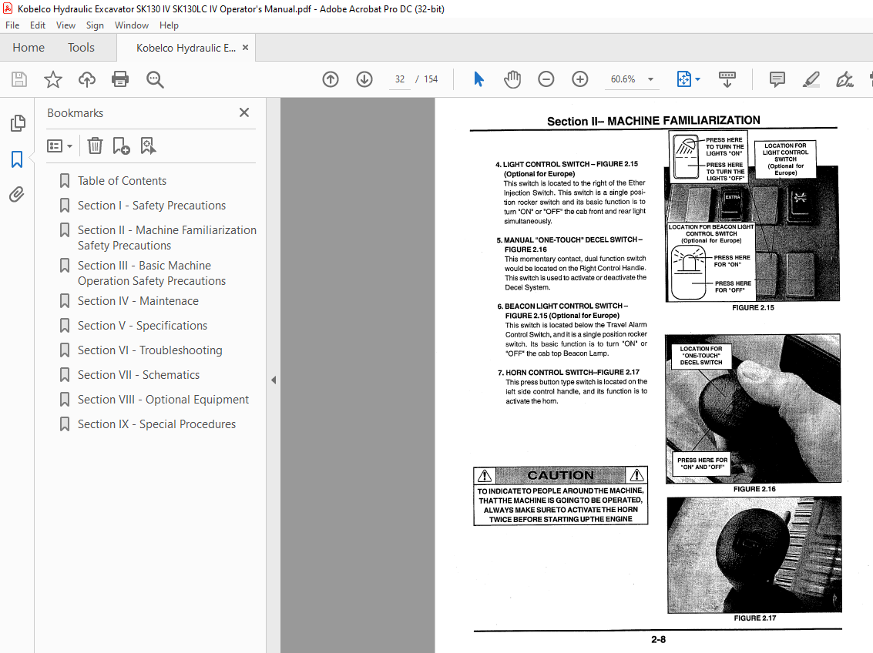This screenshot has width=873, height=653.
Task: Jump to Section I - Safety Precautions bookmark
Action: [x=152, y=206]
